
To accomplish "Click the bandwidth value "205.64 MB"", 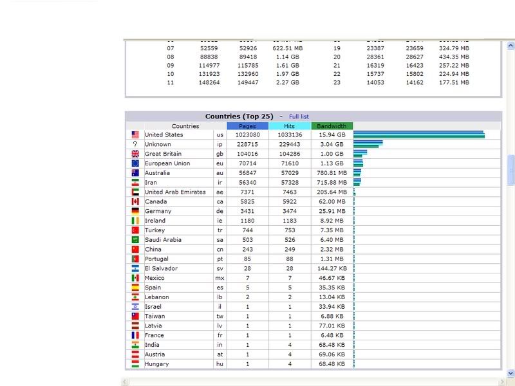I will coord(332,192).
